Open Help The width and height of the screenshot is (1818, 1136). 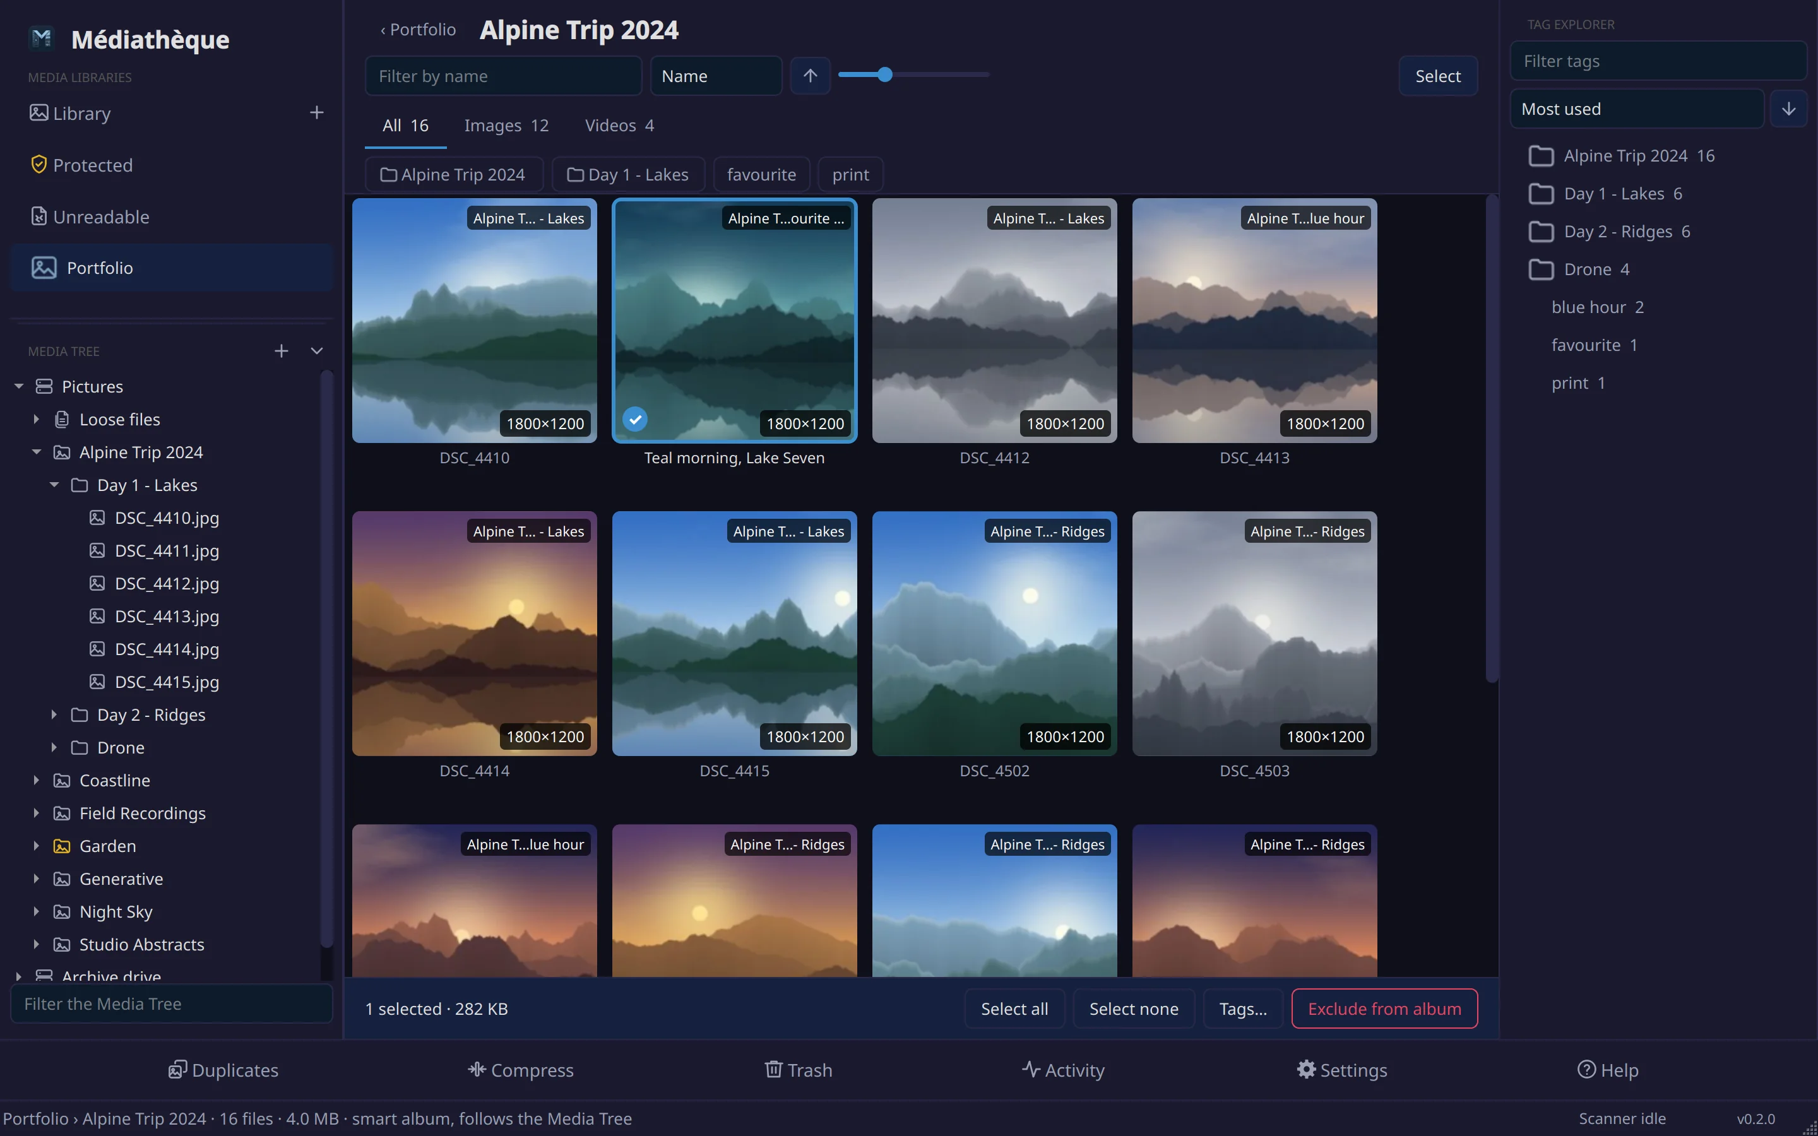coord(1608,1070)
